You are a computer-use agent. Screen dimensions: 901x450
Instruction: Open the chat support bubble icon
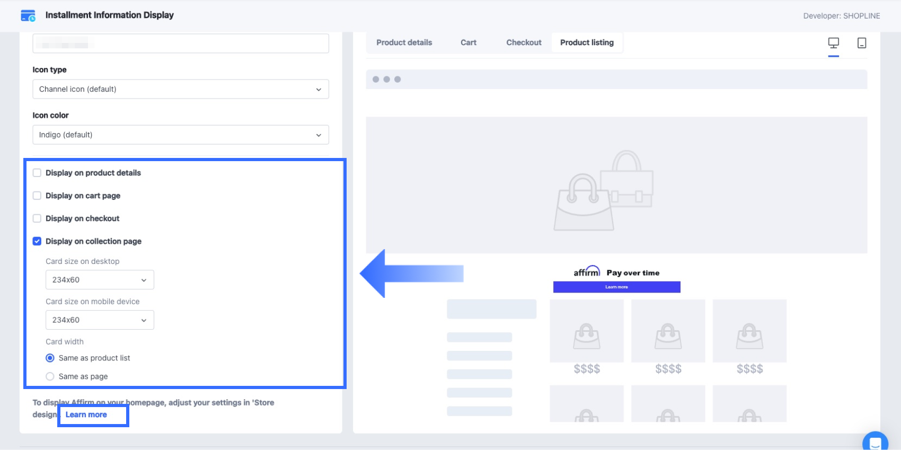875,443
